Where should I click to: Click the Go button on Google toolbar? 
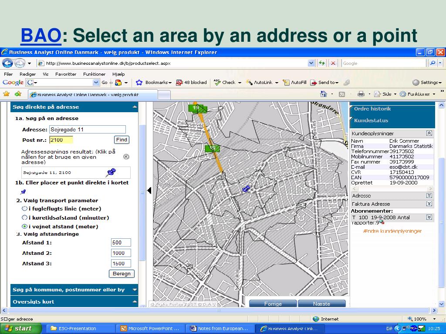[x=105, y=83]
